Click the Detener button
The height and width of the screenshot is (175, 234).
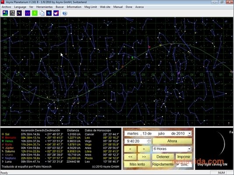[x=163, y=157]
